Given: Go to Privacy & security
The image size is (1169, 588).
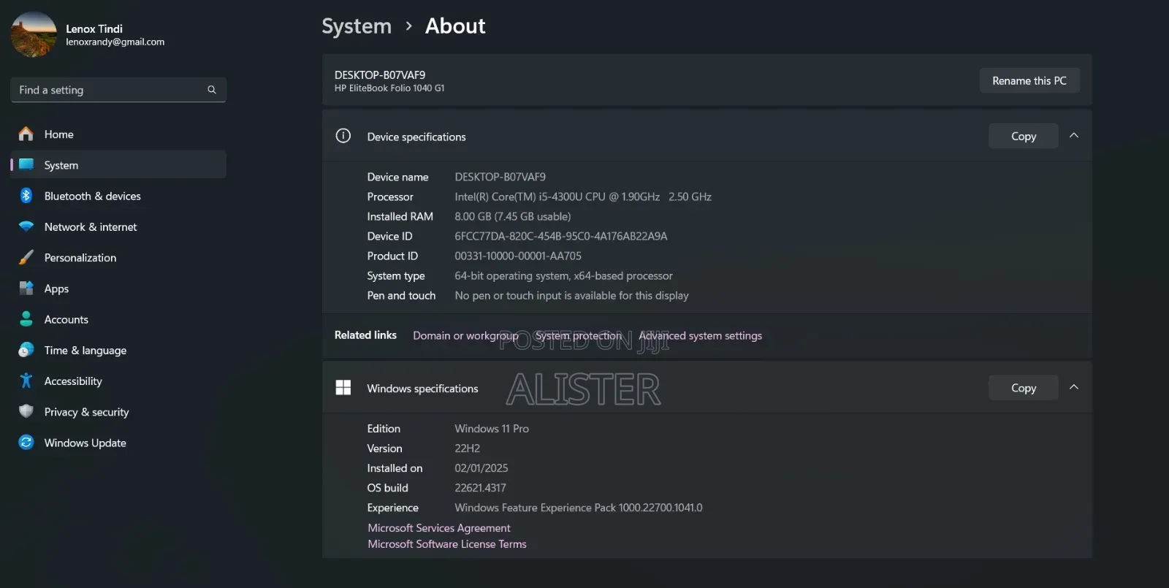Looking at the screenshot, I should pos(118,411).
